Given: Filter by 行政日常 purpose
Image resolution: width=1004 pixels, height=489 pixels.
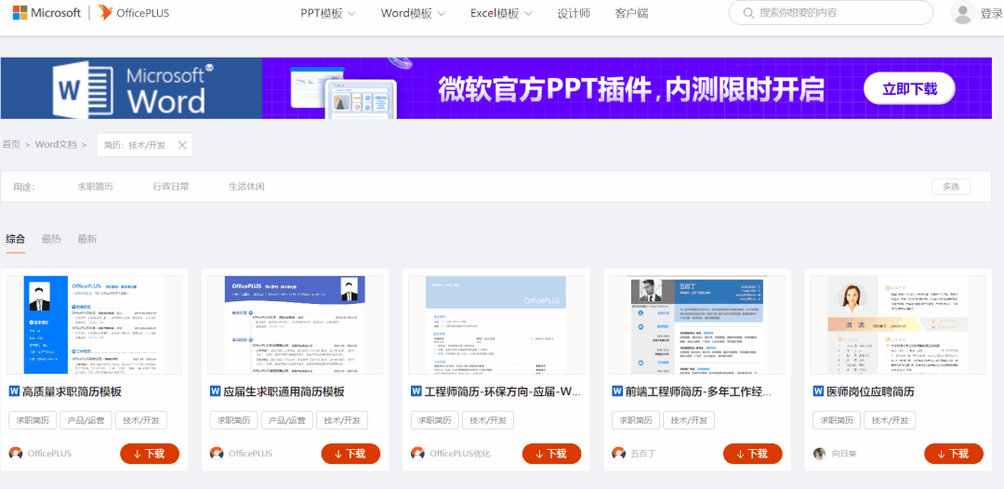Looking at the screenshot, I should tap(171, 187).
